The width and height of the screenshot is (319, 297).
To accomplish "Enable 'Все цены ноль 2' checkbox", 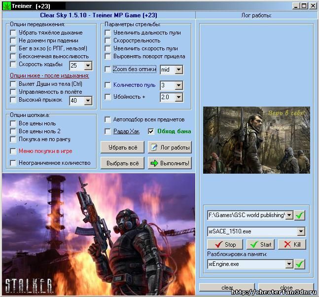I will [x=13, y=131].
